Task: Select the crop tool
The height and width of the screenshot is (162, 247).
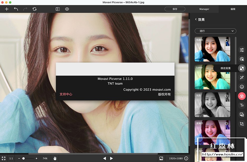Action: (242, 124)
